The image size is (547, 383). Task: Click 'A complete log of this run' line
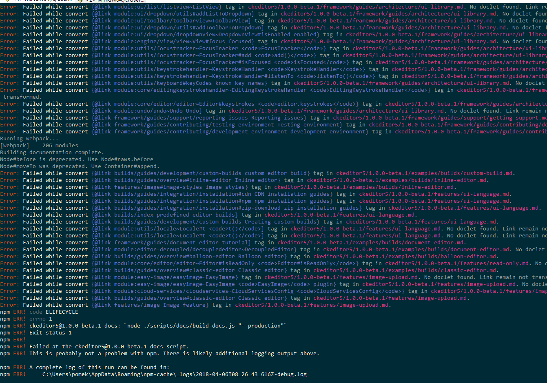[x=100, y=368]
